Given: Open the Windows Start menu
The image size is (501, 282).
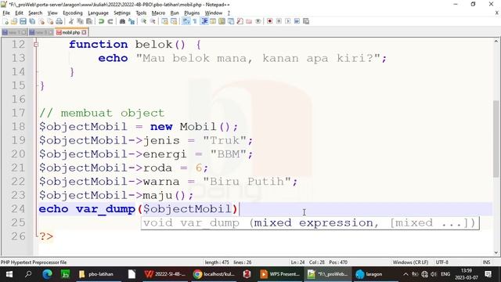Looking at the screenshot, I should tap(9, 274).
